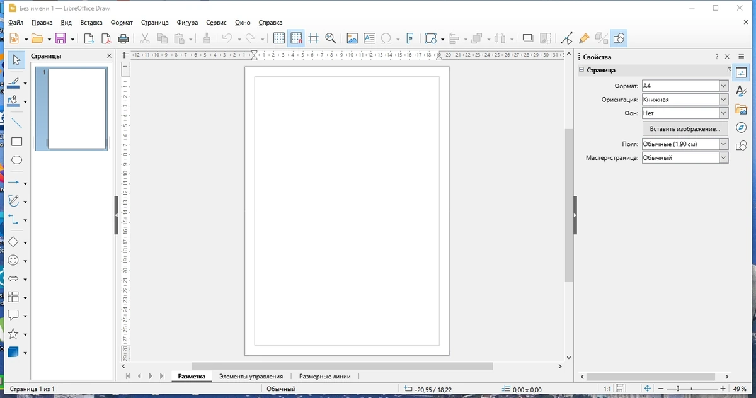Screen dimensions: 756x398
Task: Open sidebar Navigator deck
Action: click(x=742, y=128)
